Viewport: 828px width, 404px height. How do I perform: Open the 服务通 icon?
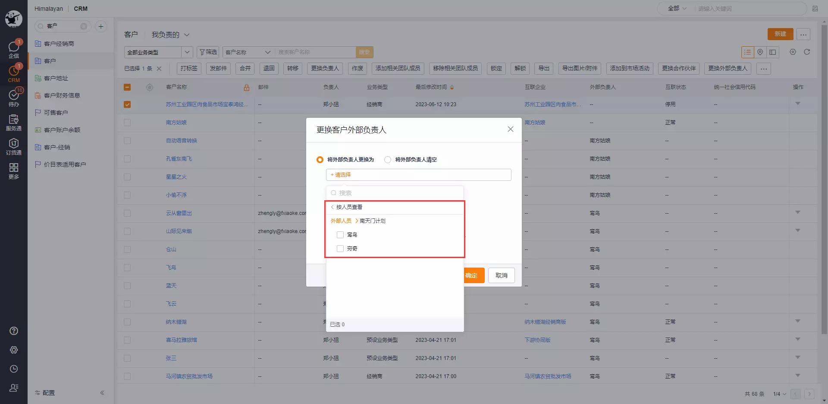click(14, 122)
